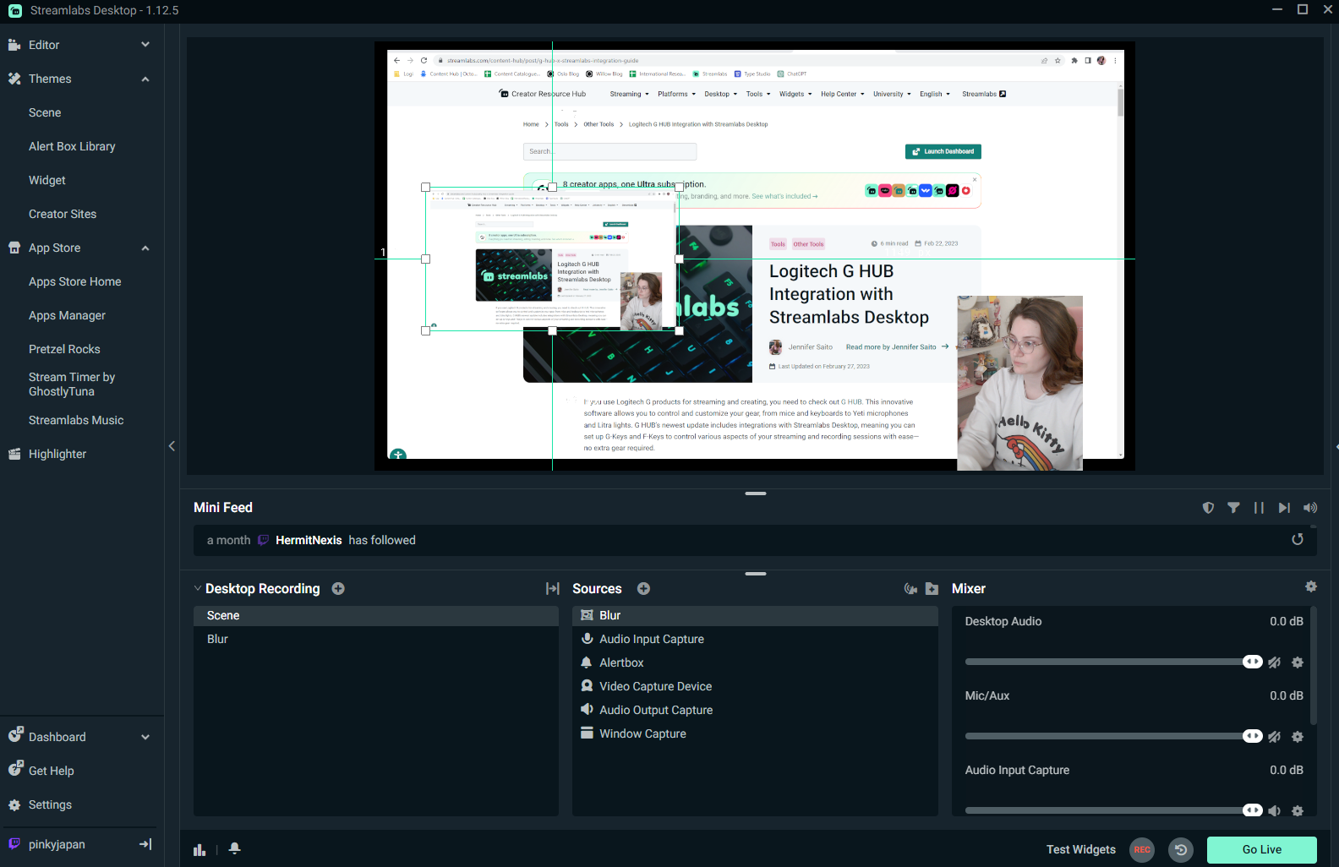Mute Audio Input Capture in the Mixer

1274,811
